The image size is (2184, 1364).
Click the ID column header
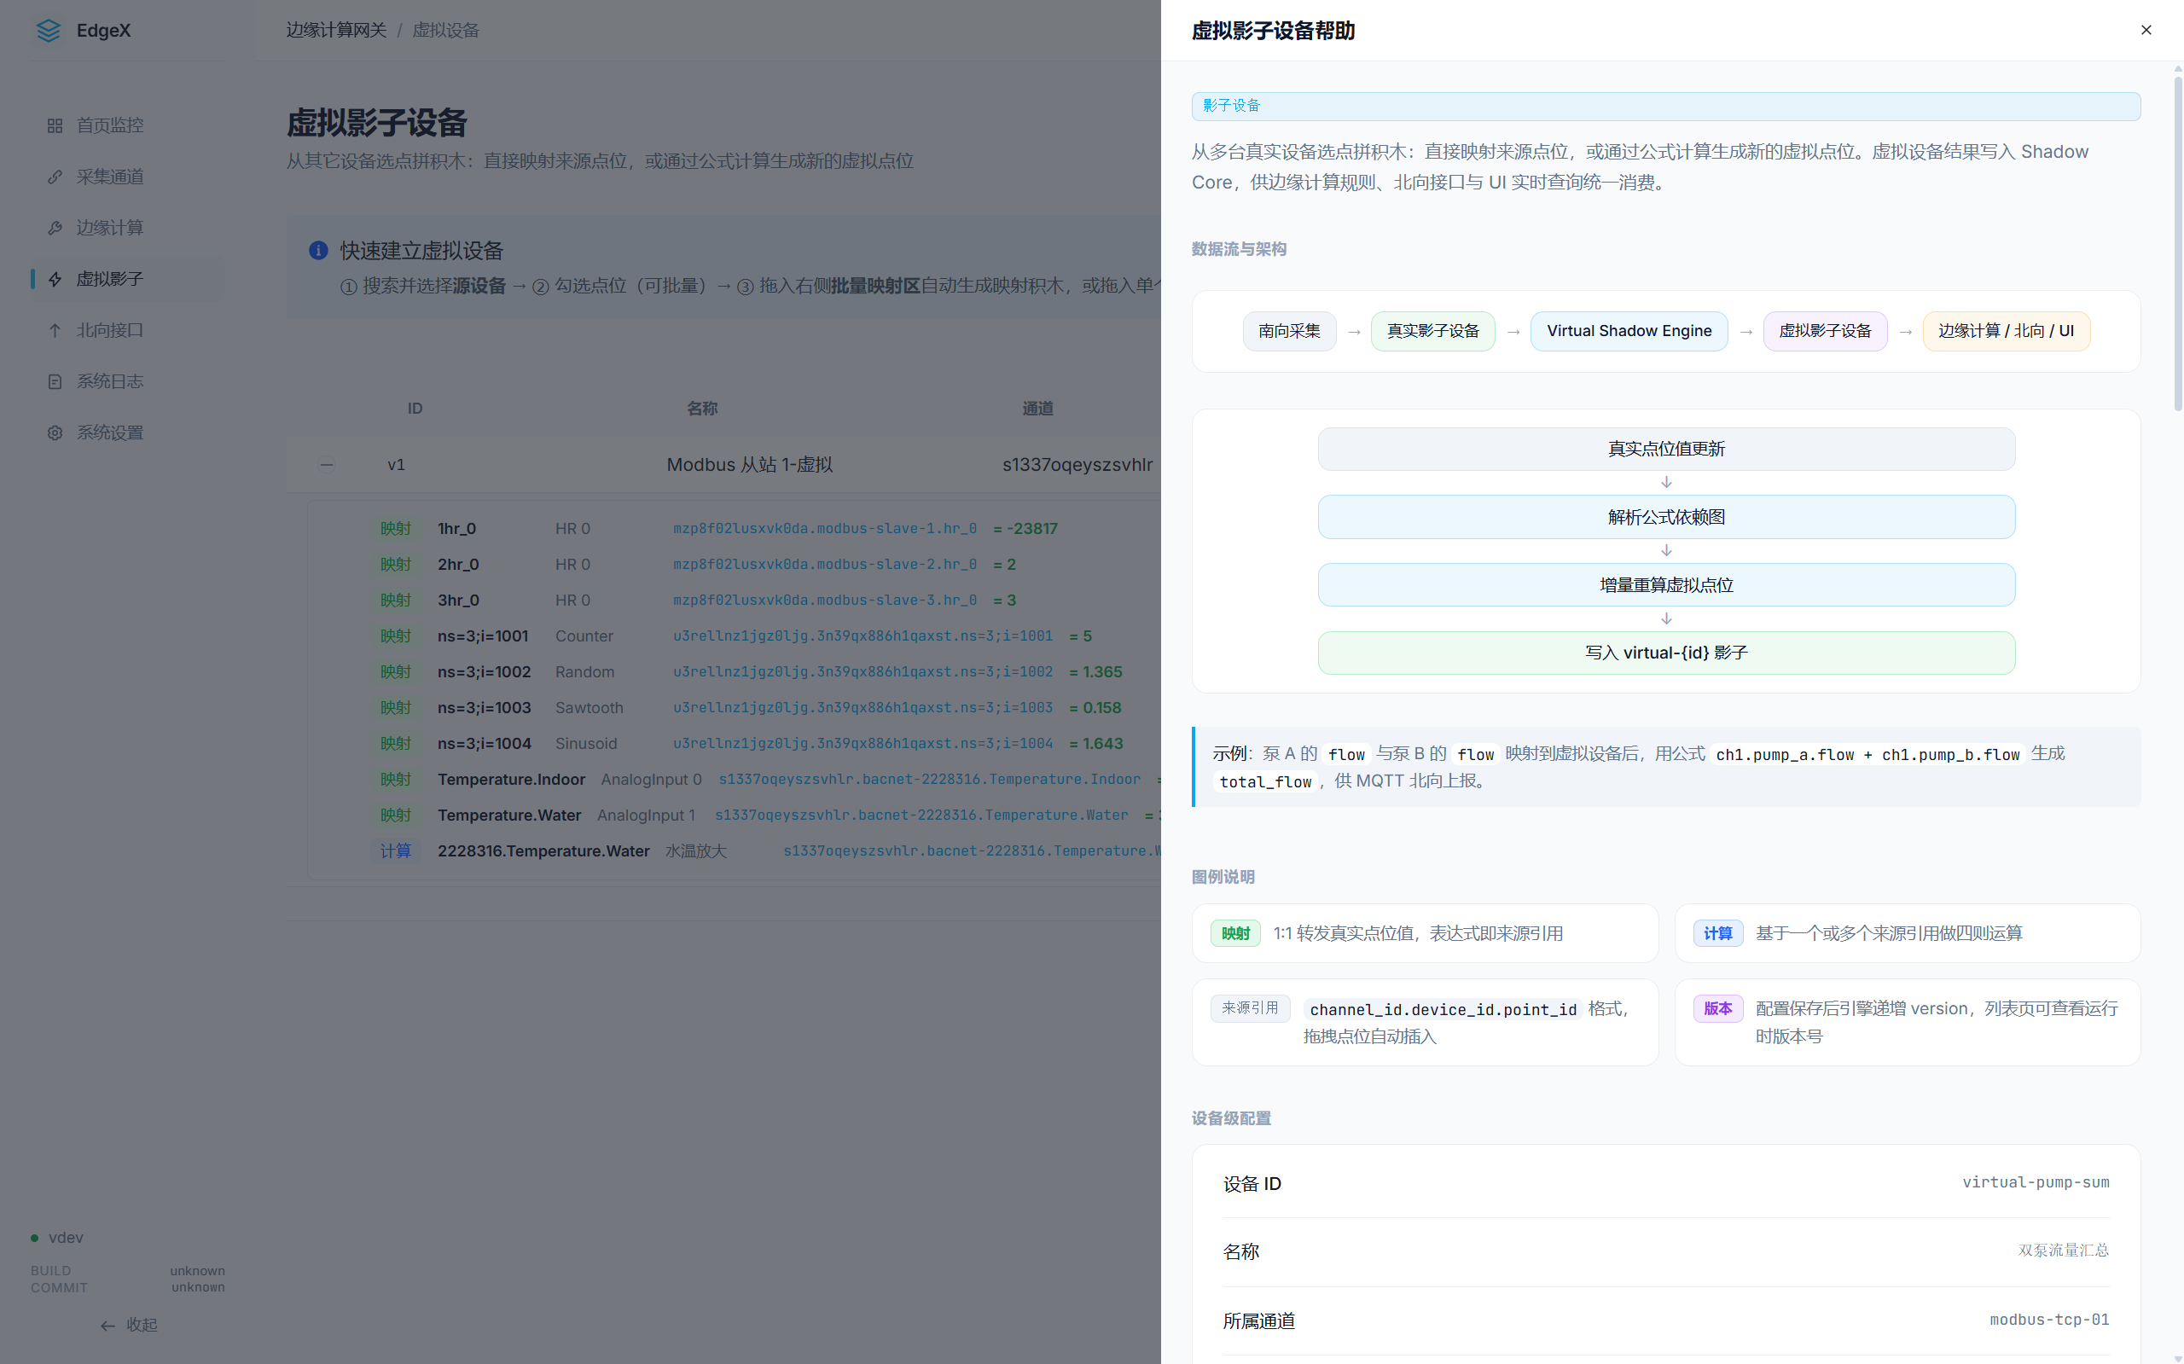click(414, 409)
